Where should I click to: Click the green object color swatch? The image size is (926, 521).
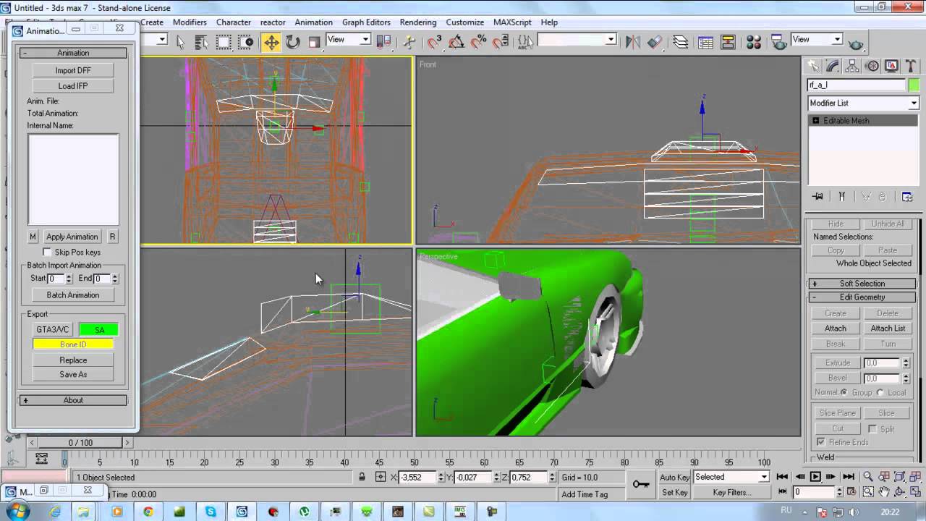tap(914, 85)
